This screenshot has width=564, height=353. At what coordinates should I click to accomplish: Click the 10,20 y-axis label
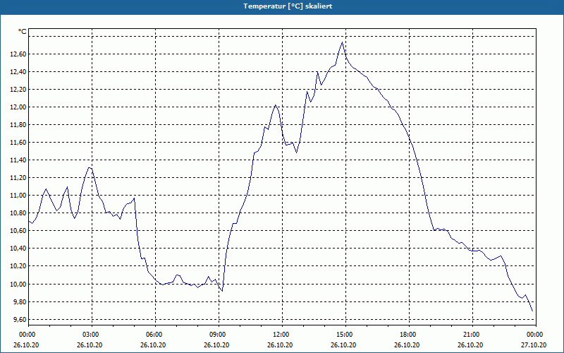(18, 266)
